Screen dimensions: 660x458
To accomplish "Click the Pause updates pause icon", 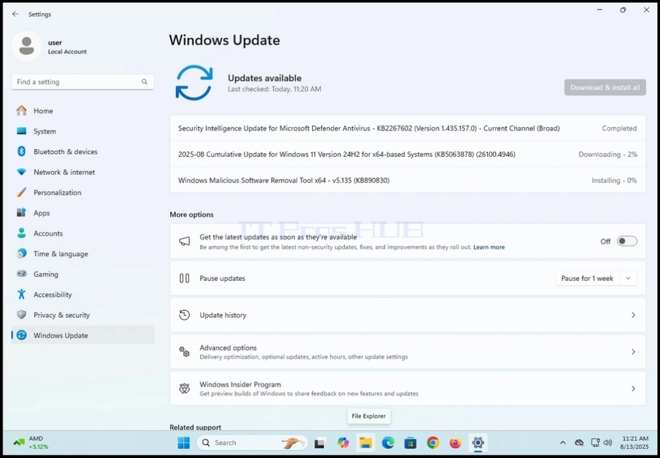I will [x=184, y=278].
